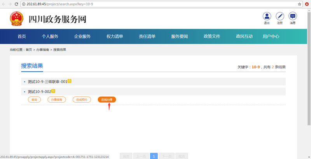
Task: Reload the page with the browser refresh icon
Action: (x=16, y=4)
